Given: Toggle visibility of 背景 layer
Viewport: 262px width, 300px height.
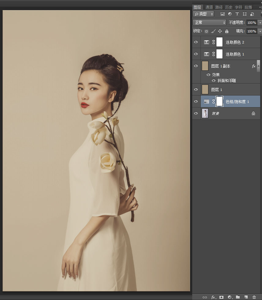Looking at the screenshot, I should 196,113.
